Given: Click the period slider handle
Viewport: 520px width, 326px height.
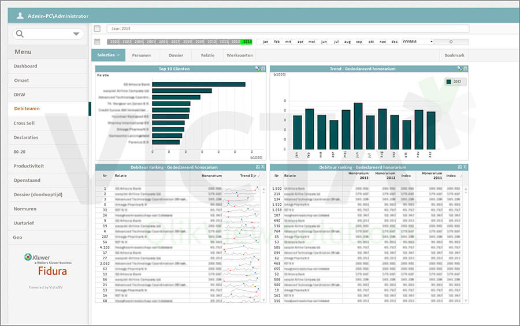Looking at the screenshot, I should 451,42.
